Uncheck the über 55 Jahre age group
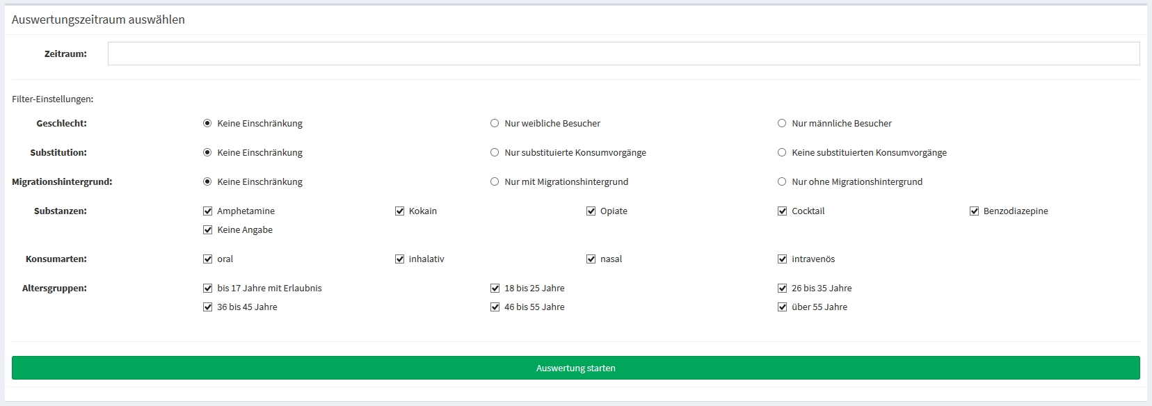 pyautogui.click(x=782, y=307)
